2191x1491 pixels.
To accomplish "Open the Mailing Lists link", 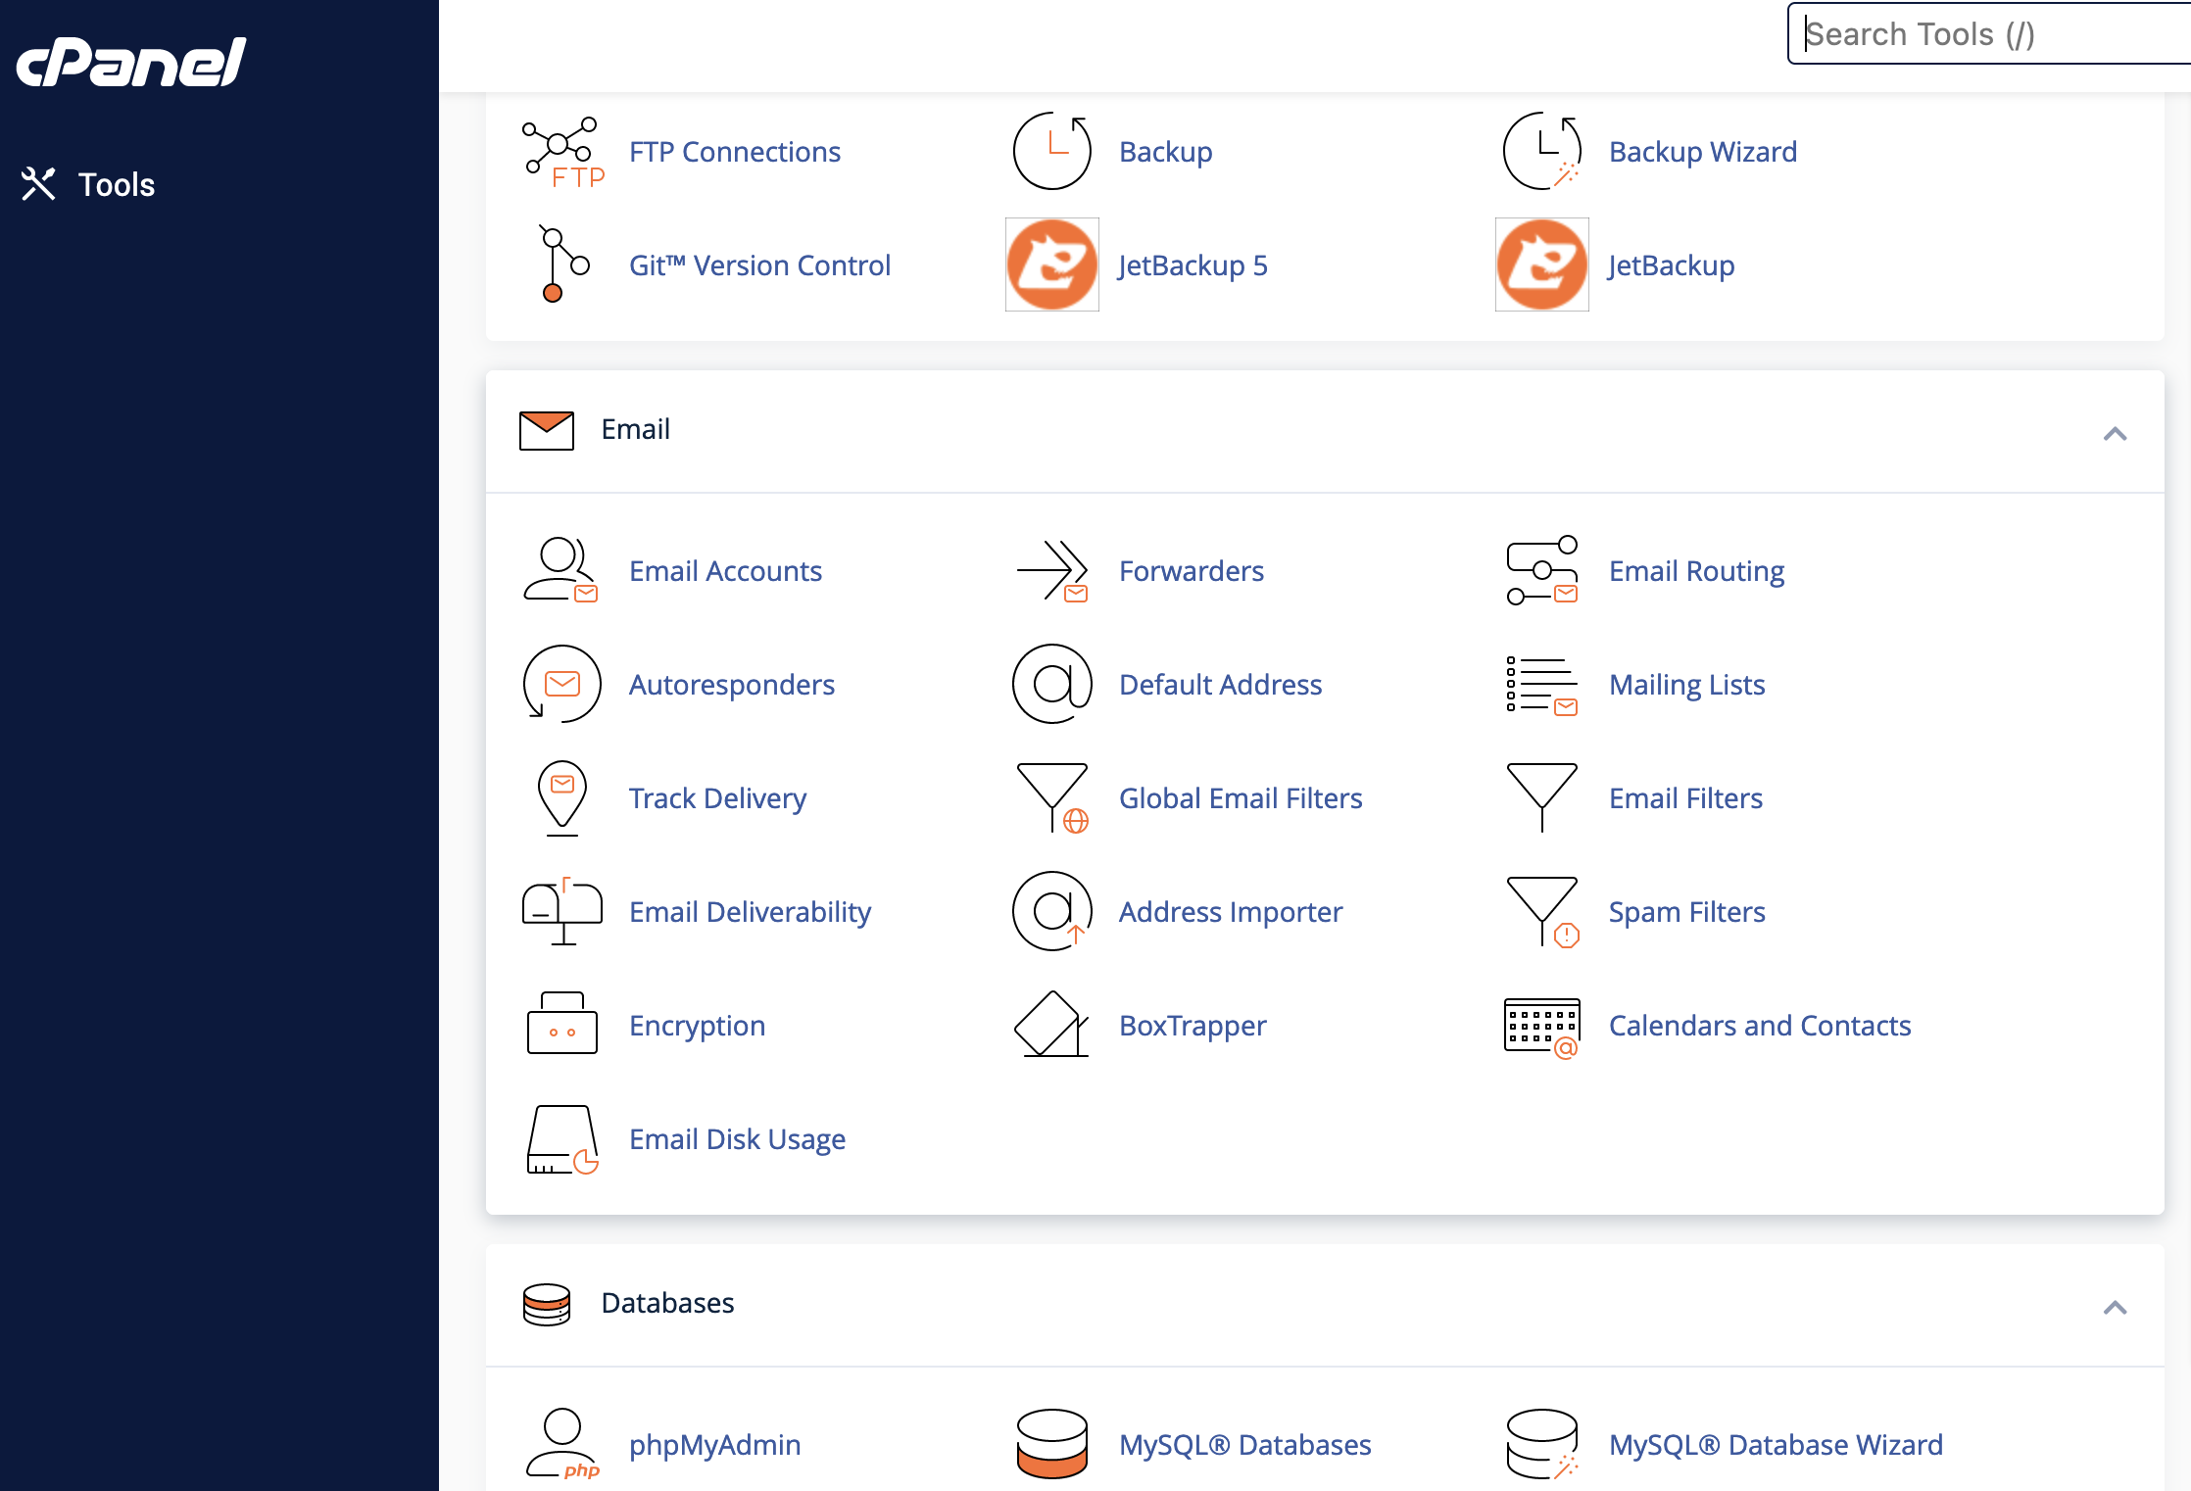I will click(1687, 685).
